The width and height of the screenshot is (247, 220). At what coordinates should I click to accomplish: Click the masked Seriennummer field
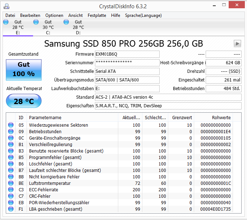[127, 63]
